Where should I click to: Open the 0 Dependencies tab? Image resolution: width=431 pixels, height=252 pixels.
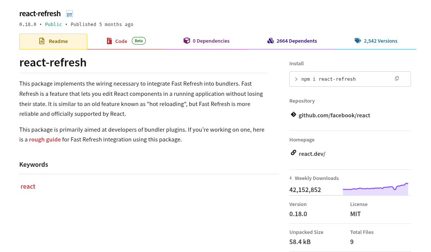pyautogui.click(x=211, y=41)
